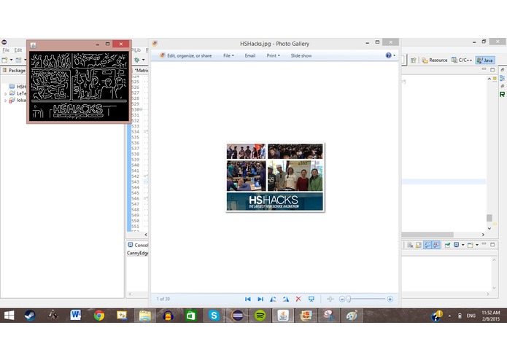The width and height of the screenshot is (507, 360).
Task: Click the console Remove Launch icon
Action: pyautogui.click(x=410, y=245)
